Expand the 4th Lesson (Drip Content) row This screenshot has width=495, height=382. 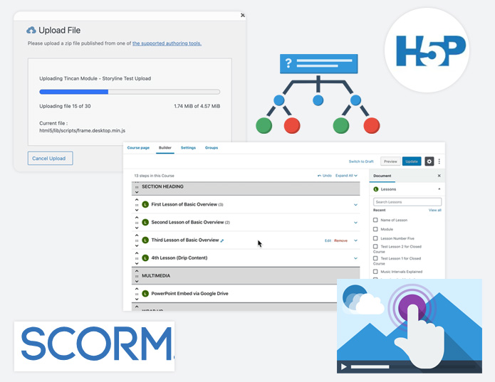(x=356, y=258)
